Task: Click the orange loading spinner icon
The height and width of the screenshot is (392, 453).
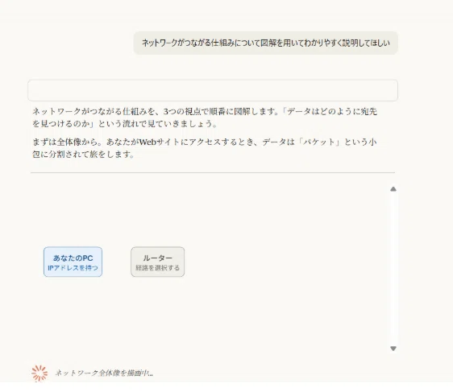Action: 39,373
